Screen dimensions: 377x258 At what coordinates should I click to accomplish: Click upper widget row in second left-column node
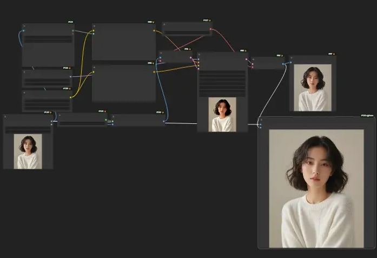point(47,80)
